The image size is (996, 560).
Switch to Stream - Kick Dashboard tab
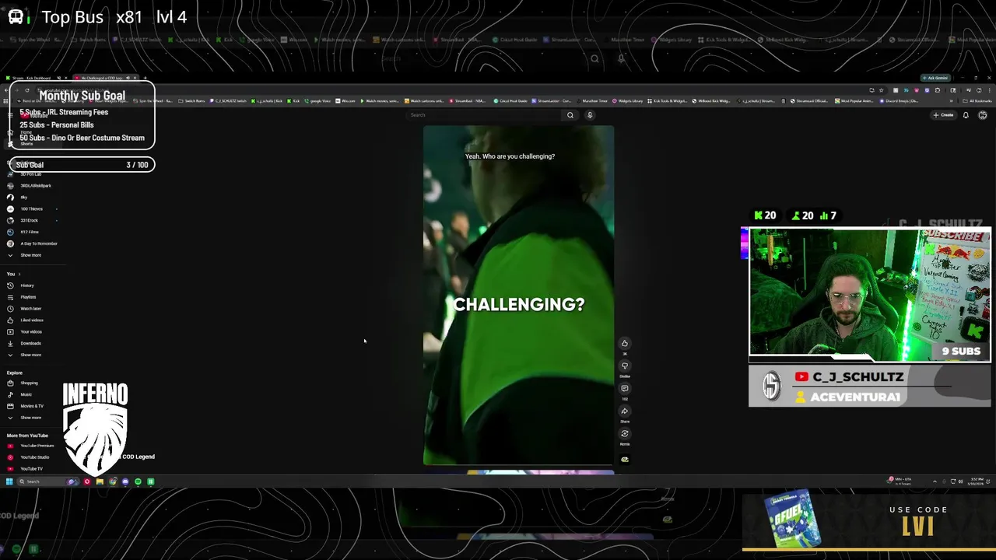point(36,78)
